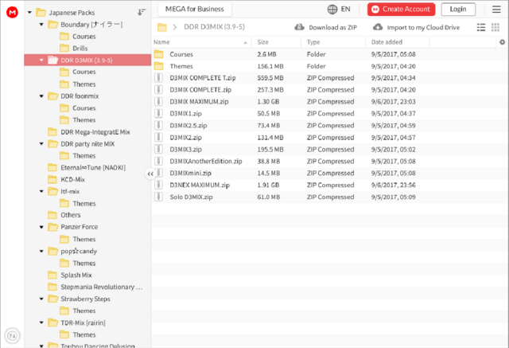Click the import cloud icon

click(378, 27)
